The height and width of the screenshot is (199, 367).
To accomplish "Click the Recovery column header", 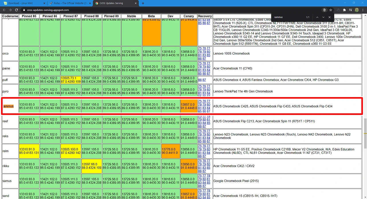I will (205, 16).
